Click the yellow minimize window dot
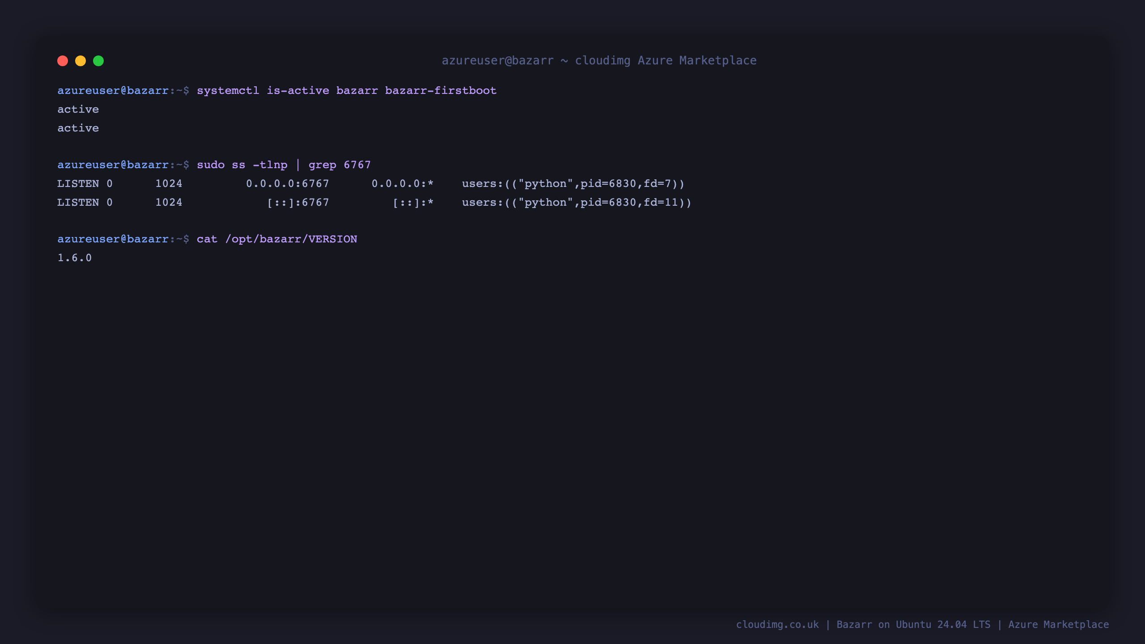1145x644 pixels. [x=81, y=61]
